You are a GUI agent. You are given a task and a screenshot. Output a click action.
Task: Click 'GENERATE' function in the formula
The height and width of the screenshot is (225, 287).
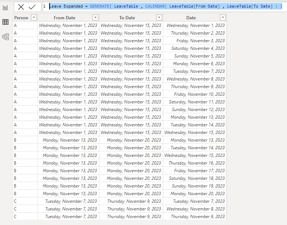pos(100,7)
